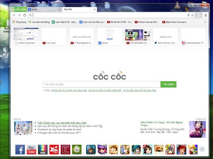Screen dimensions: 213x159
Task: Open the YAN shortcut icon
Action: pos(54,150)
